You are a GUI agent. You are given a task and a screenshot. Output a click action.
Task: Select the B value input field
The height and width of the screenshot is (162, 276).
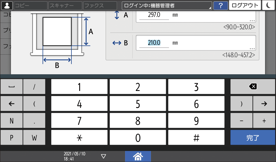coord(154,43)
